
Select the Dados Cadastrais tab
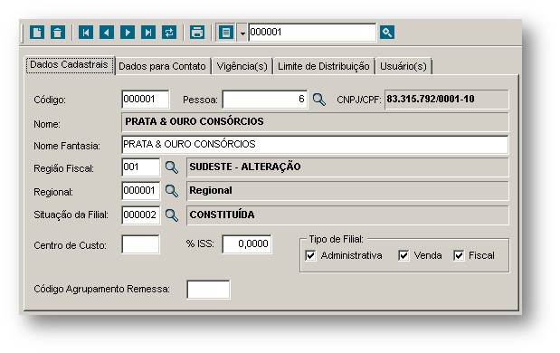click(x=69, y=64)
